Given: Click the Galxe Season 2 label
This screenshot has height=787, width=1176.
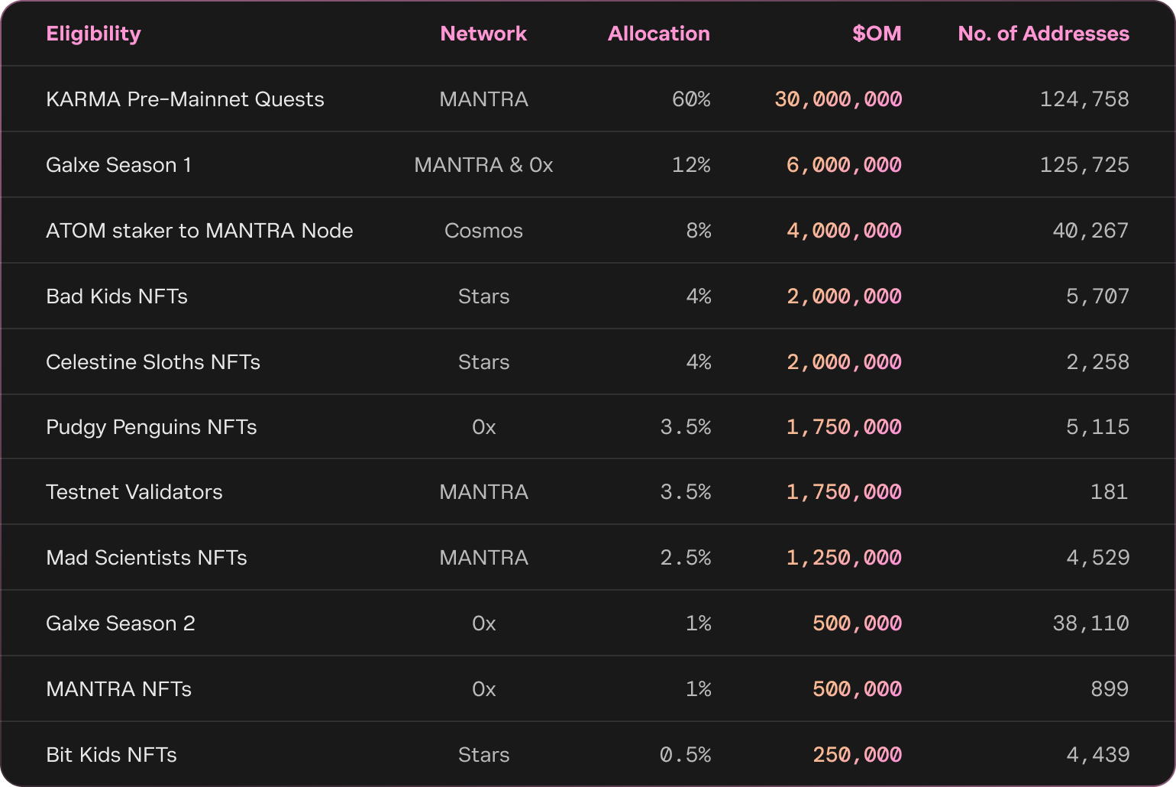Looking at the screenshot, I should pos(121,623).
